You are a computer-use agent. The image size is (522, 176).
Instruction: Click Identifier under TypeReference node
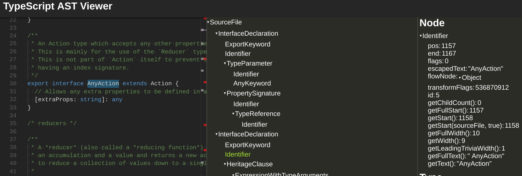(254, 125)
